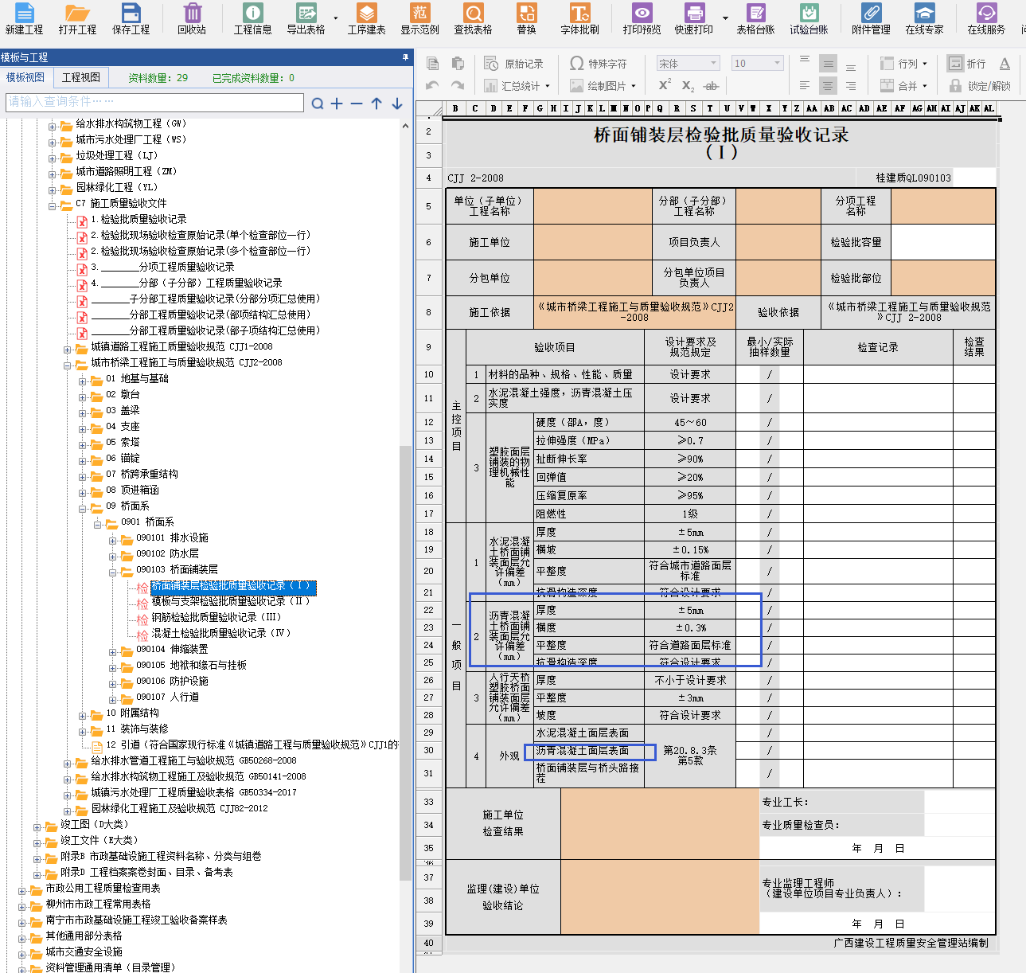Open the 回收站 recycle bin
Viewport: 1026px width, 973px height.
[x=192, y=18]
